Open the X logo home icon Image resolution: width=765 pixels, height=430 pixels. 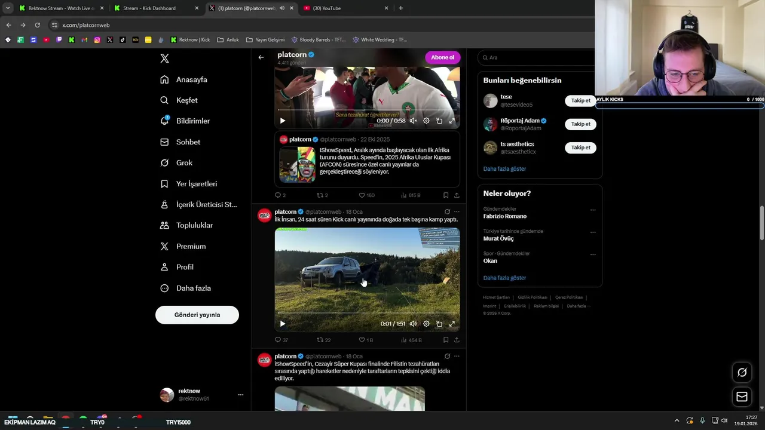pos(165,58)
